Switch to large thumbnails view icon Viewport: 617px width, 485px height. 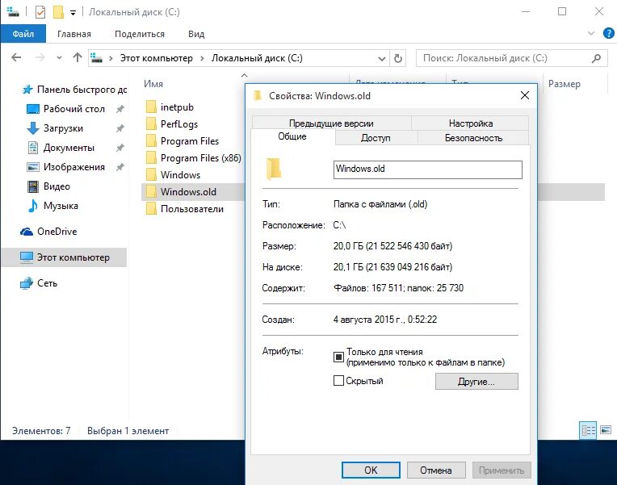(x=606, y=429)
